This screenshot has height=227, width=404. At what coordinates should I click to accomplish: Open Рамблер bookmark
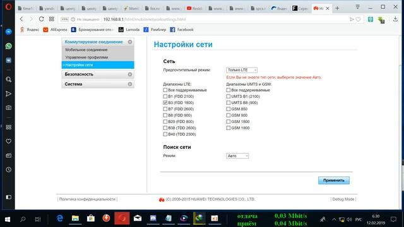click(155, 30)
